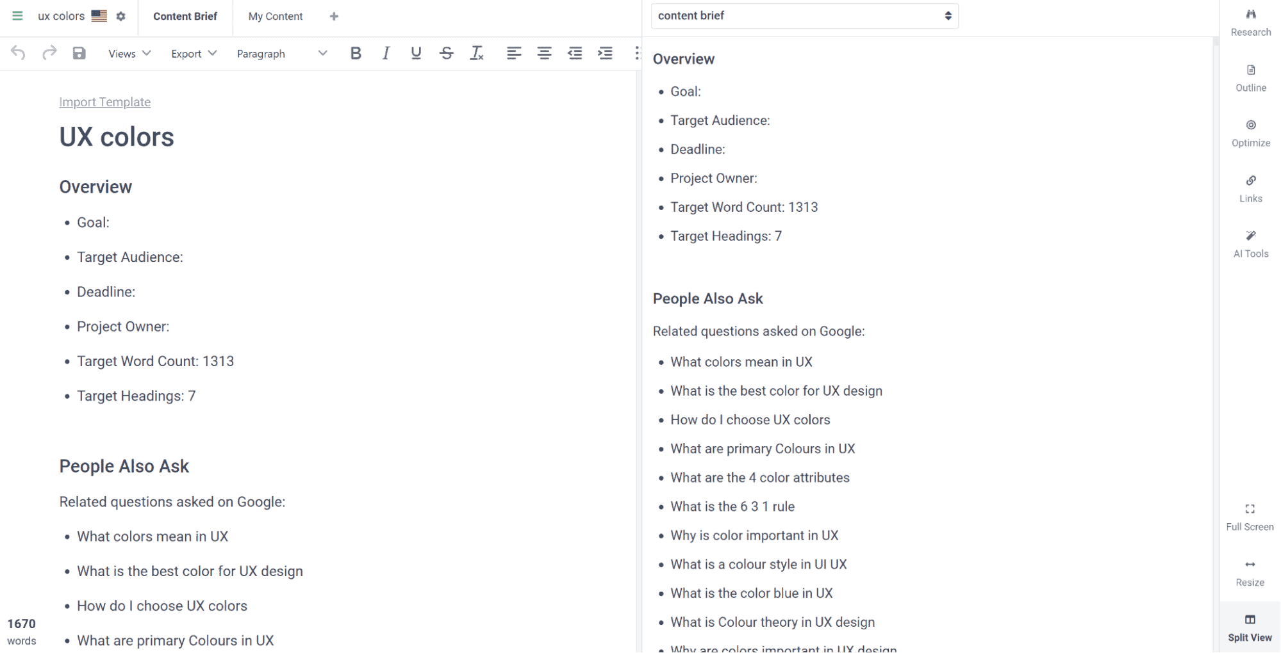Image resolution: width=1281 pixels, height=653 pixels.
Task: Toggle strikethrough formatting
Action: pyautogui.click(x=447, y=53)
